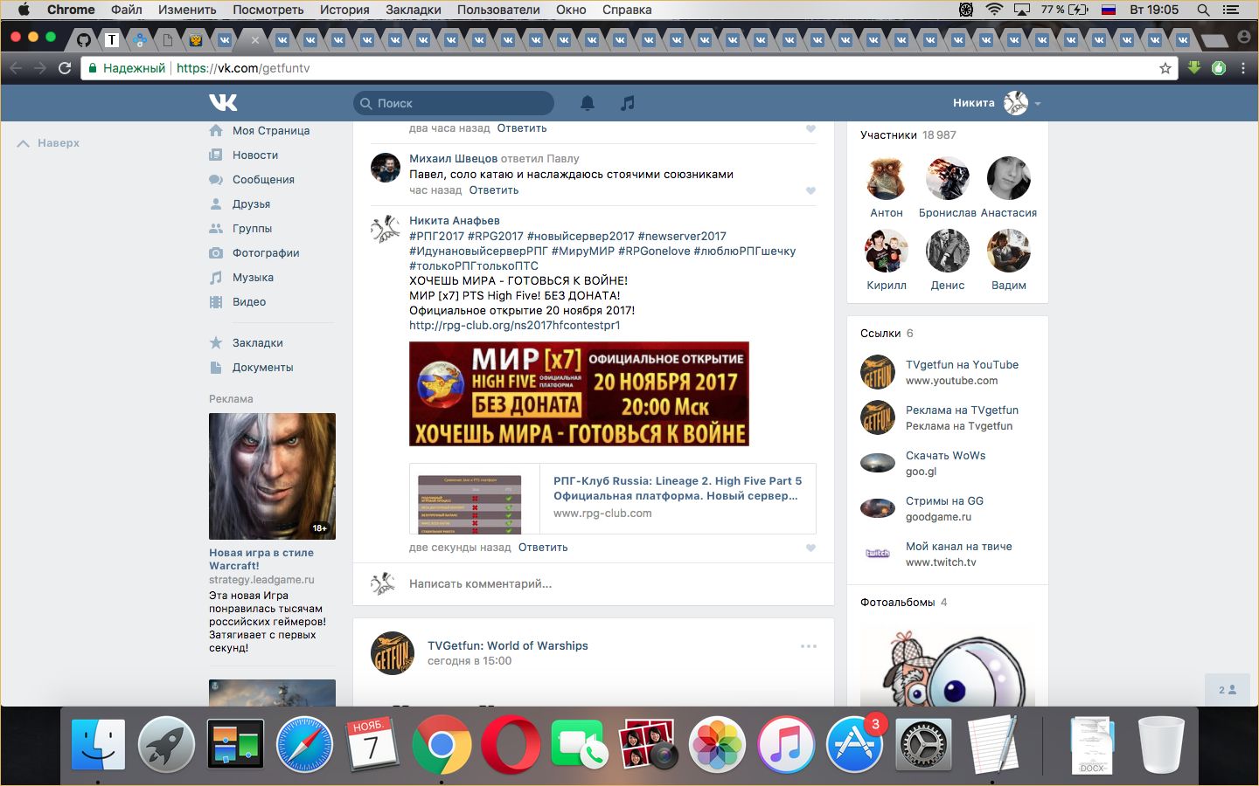Open the История menu
1259x786 pixels.
coord(344,10)
